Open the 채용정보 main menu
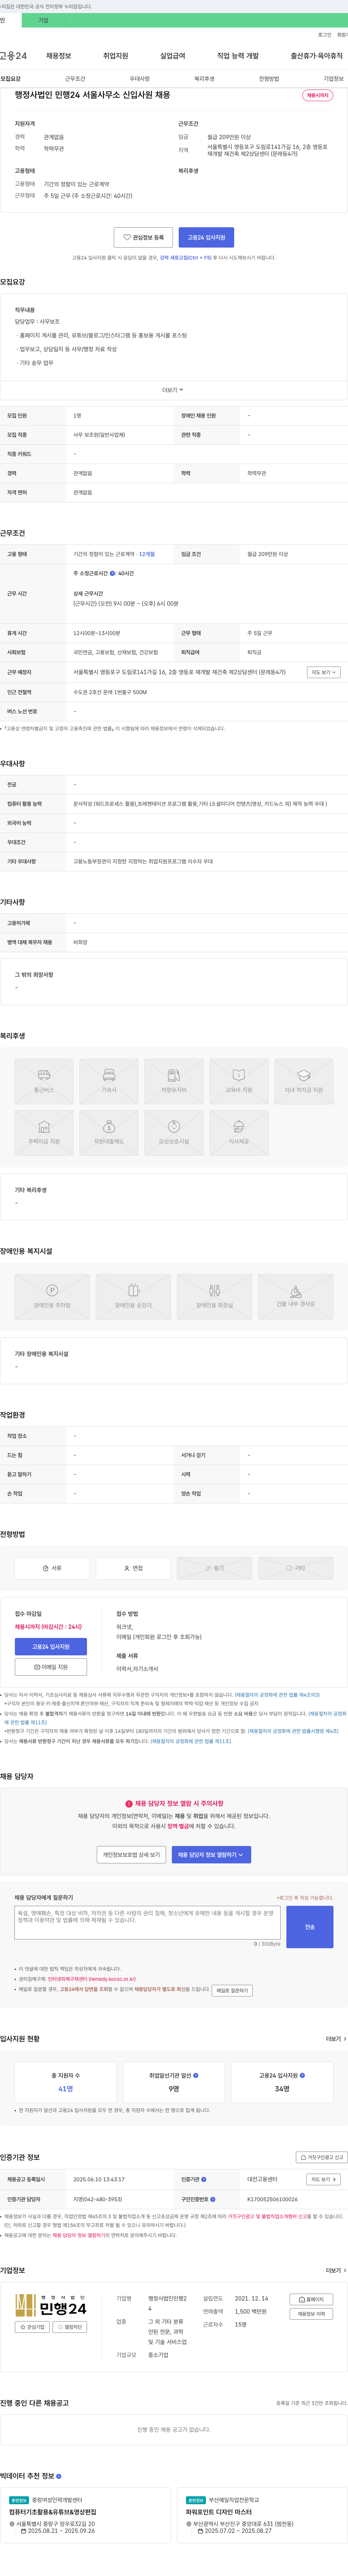Viewport: 348px width, 2576px height. (59, 56)
